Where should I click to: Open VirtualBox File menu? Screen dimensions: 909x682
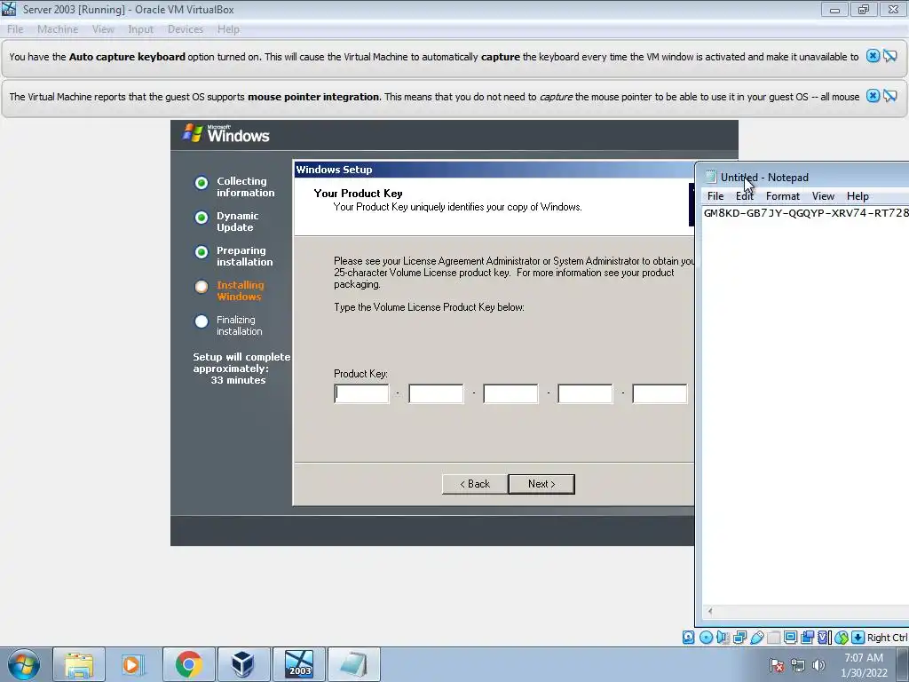tap(15, 29)
